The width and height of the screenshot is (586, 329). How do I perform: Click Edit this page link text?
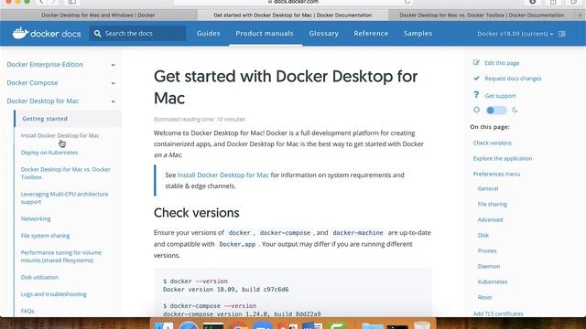pyautogui.click(x=502, y=63)
